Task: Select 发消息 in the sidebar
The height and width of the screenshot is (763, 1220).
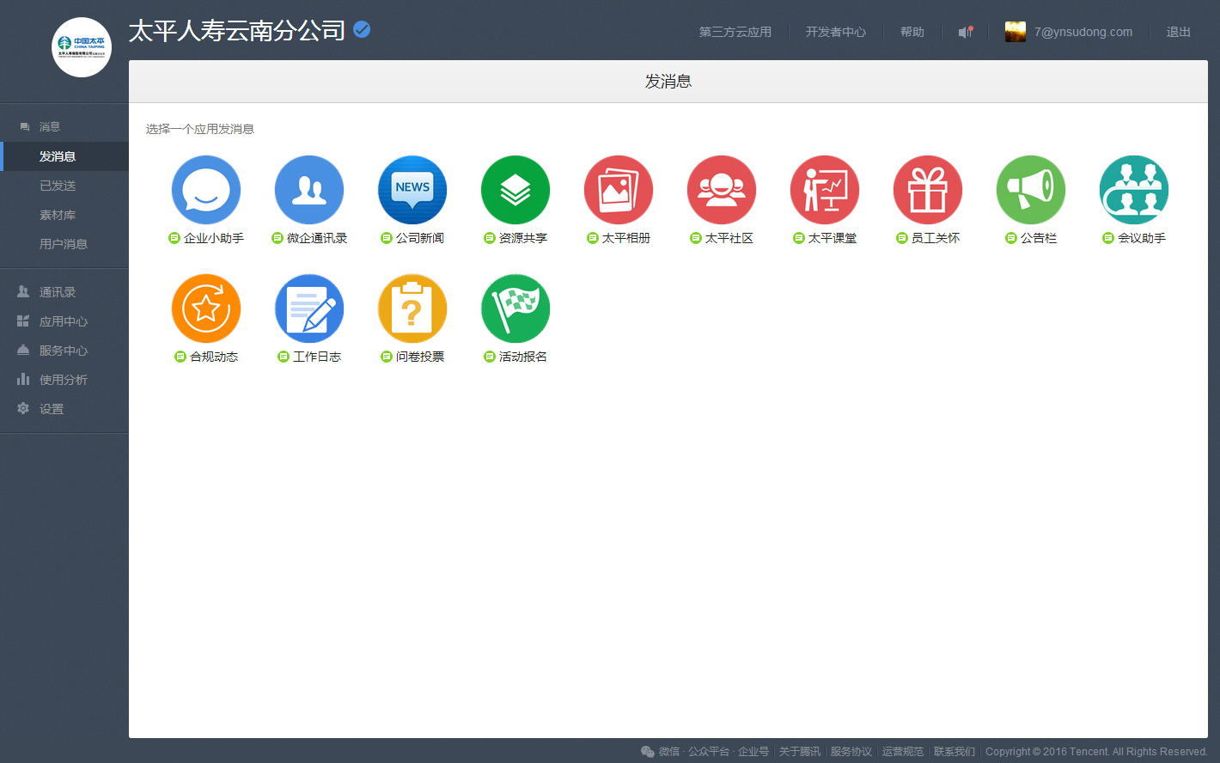Action: pos(64,156)
